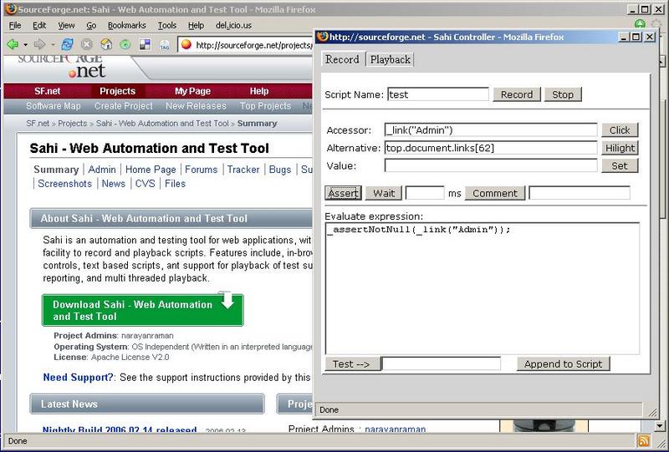Click the main window scrollbar down arrow
The image size is (669, 452).
[x=660, y=425]
